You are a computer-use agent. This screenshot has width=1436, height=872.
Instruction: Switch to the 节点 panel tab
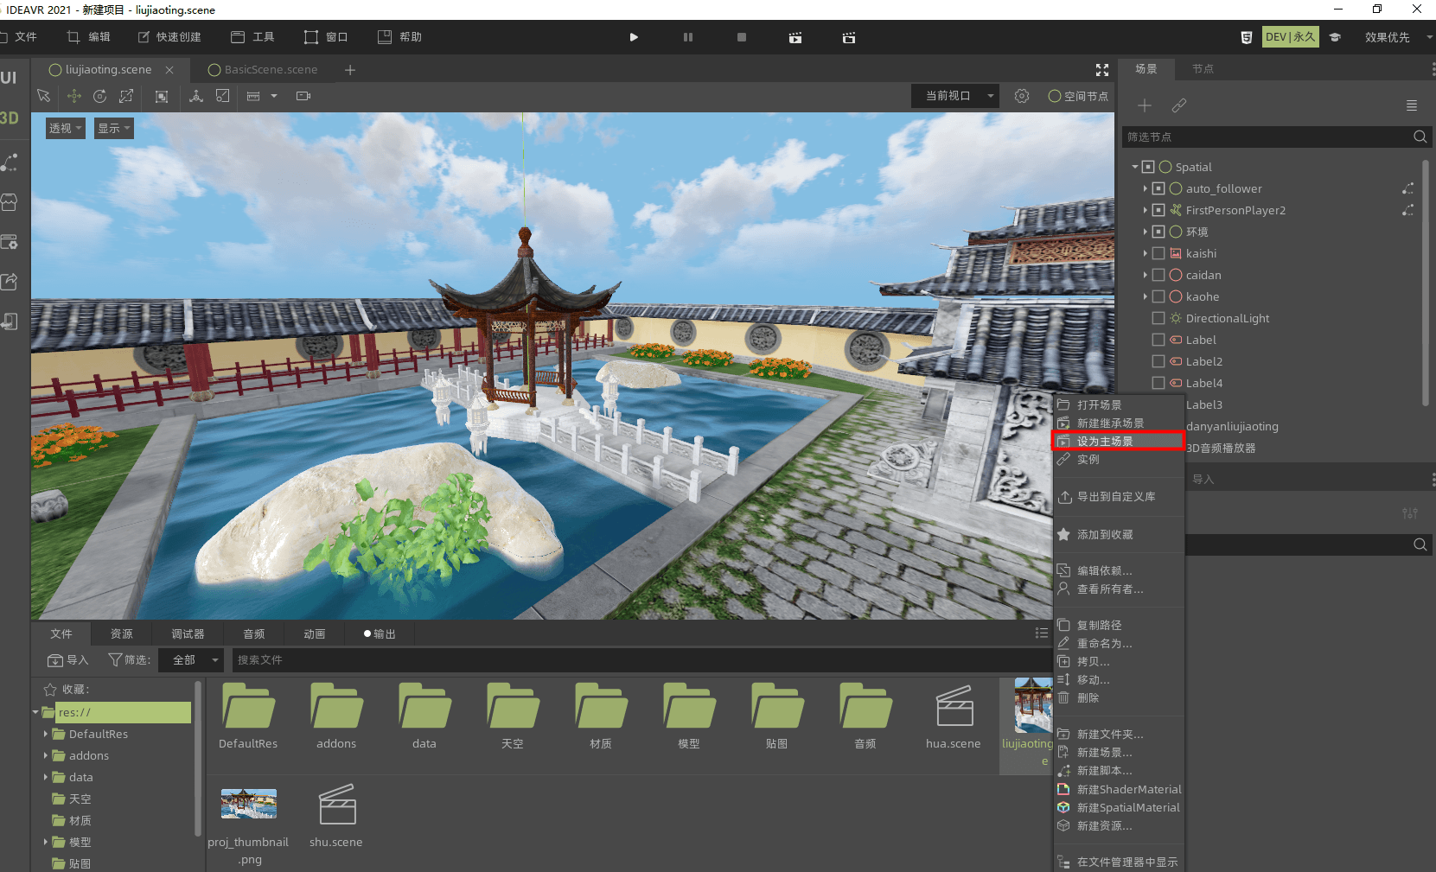point(1203,69)
